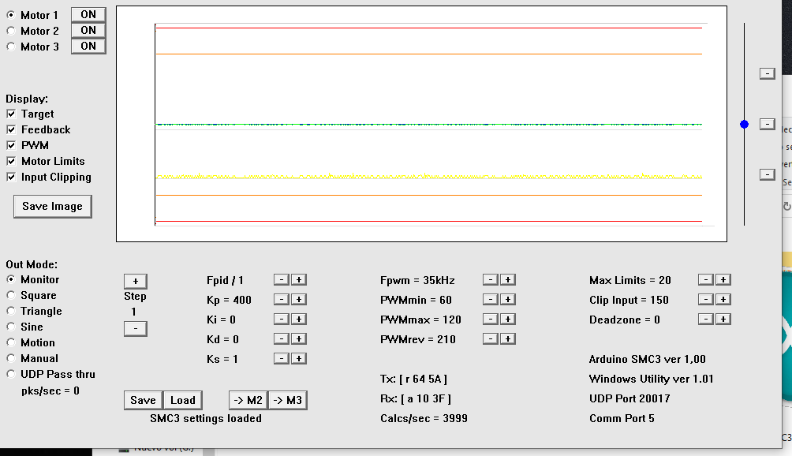Click the blue slider handle
This screenshot has height=456, width=792.
tap(744, 124)
